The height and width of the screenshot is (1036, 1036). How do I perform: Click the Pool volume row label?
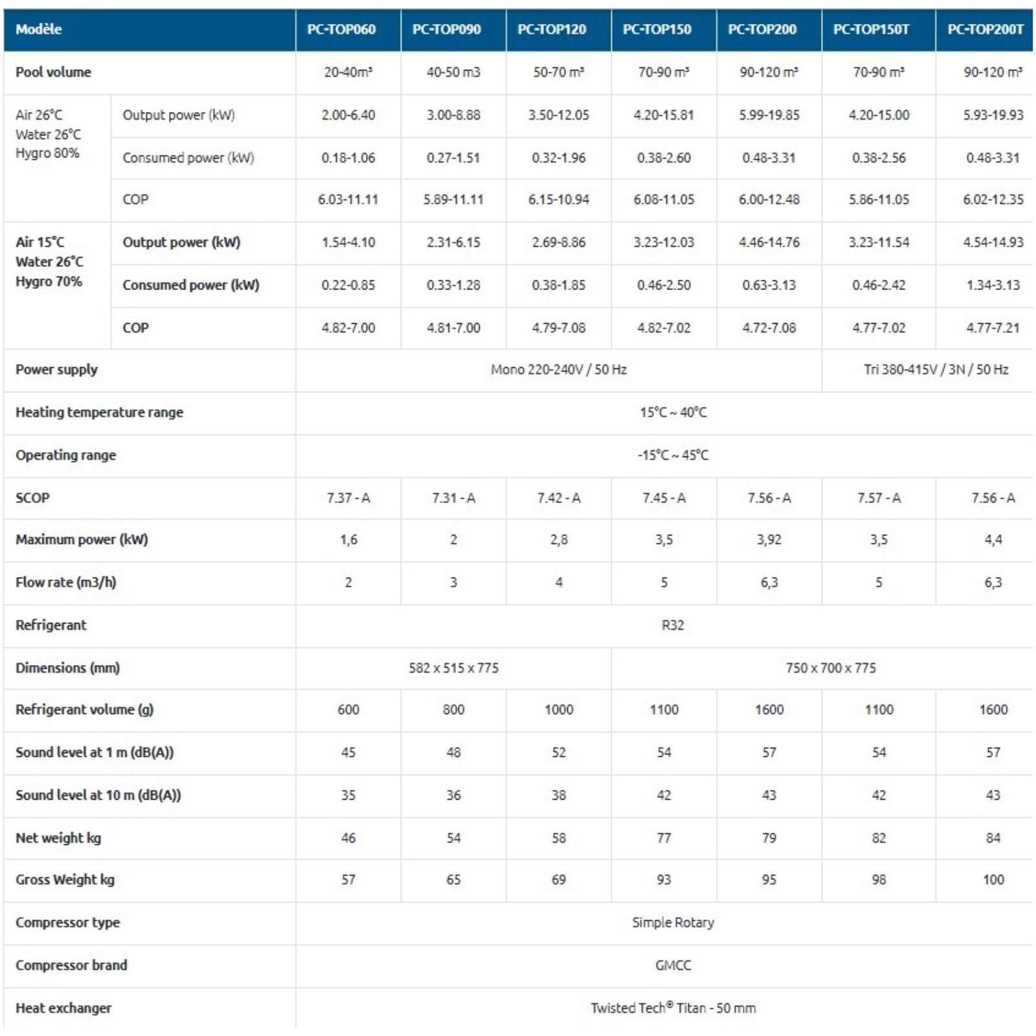[x=53, y=72]
